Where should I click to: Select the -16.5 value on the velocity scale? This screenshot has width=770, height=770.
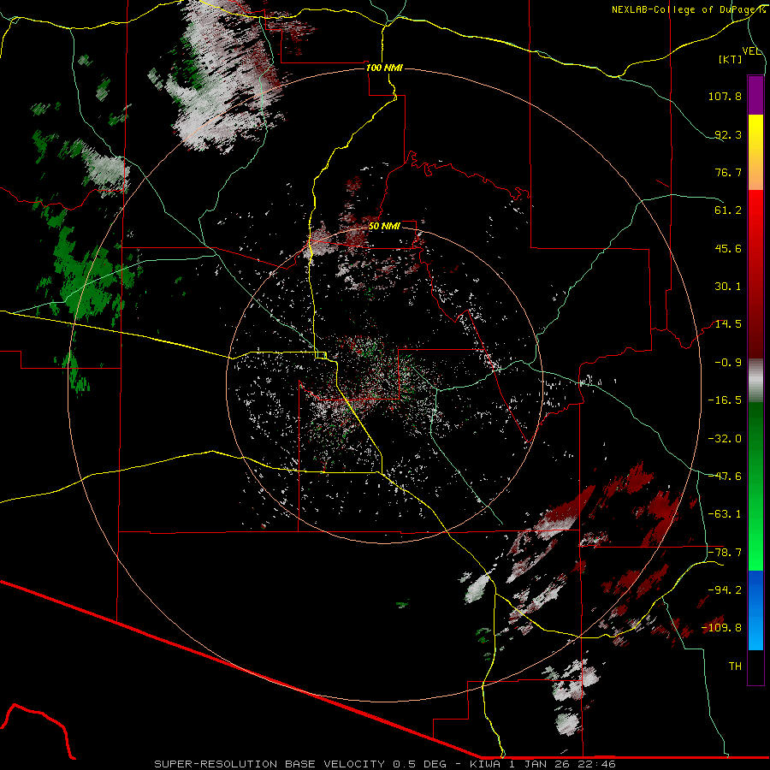tap(725, 400)
